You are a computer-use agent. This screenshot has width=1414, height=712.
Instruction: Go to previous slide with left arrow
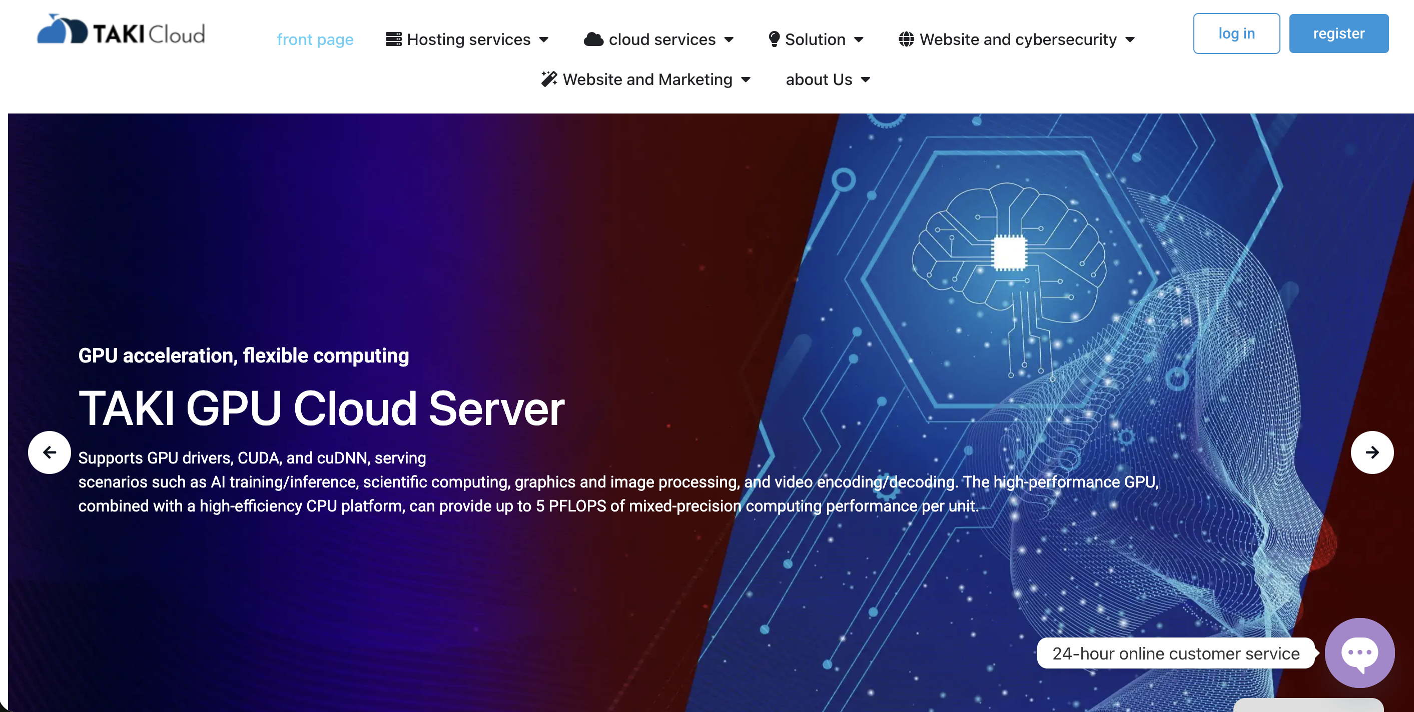(x=50, y=452)
